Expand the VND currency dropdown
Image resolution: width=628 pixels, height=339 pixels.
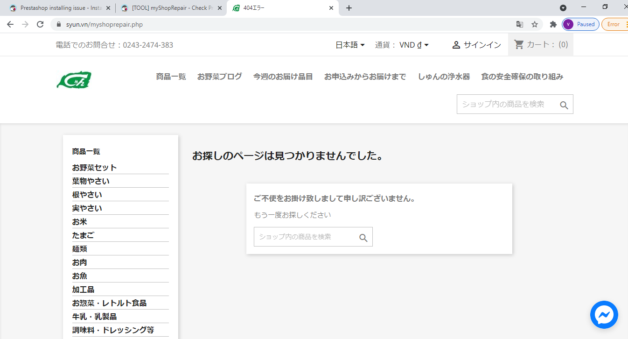tap(414, 45)
